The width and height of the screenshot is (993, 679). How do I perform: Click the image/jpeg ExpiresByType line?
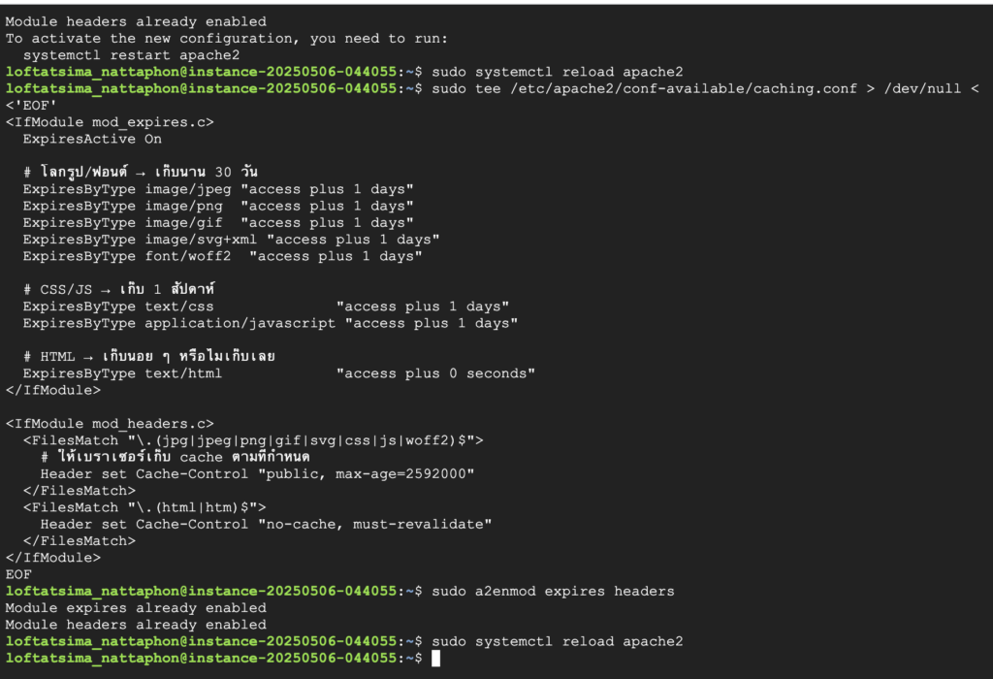point(218,189)
